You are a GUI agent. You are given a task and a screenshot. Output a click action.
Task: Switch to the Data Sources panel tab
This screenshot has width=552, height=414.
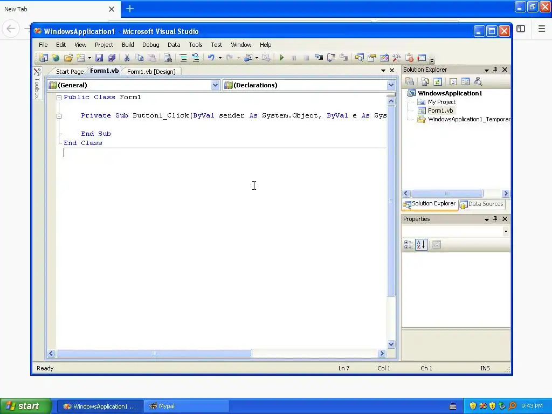pos(481,204)
